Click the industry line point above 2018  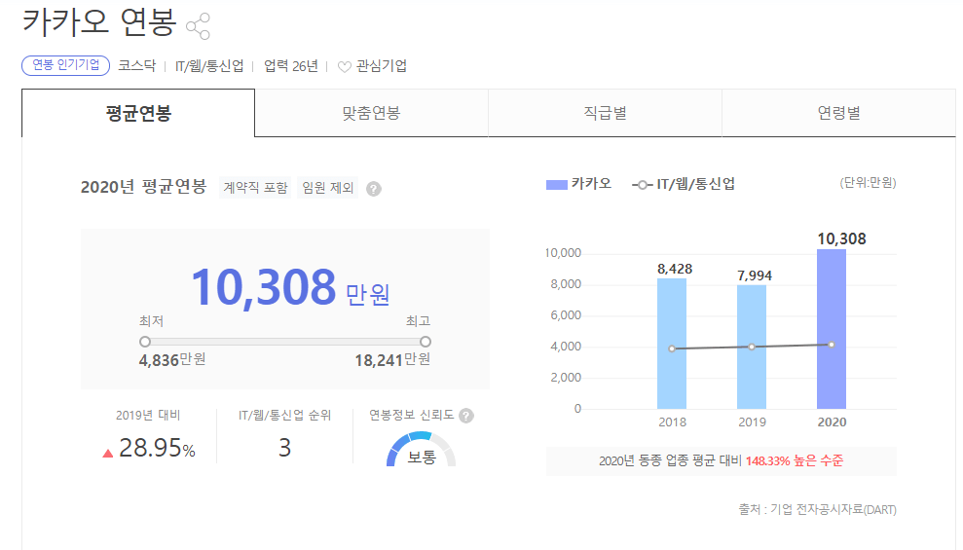click(x=672, y=348)
